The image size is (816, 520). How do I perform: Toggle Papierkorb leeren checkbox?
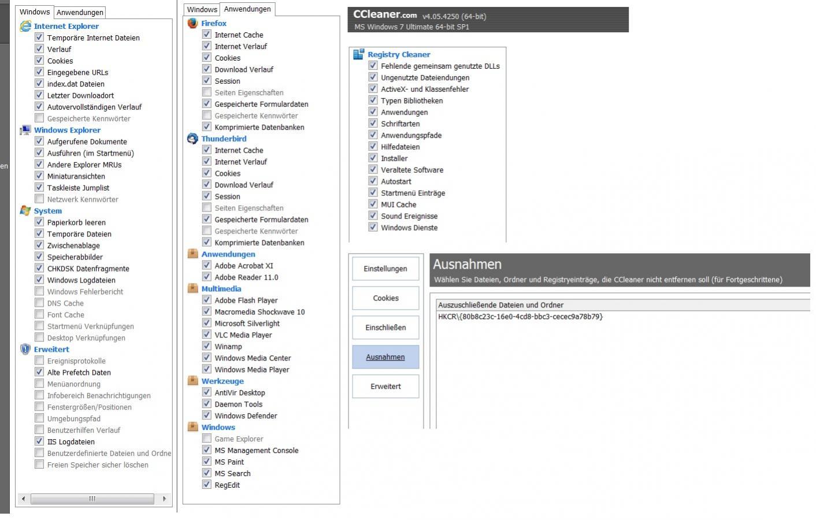pyautogui.click(x=39, y=222)
